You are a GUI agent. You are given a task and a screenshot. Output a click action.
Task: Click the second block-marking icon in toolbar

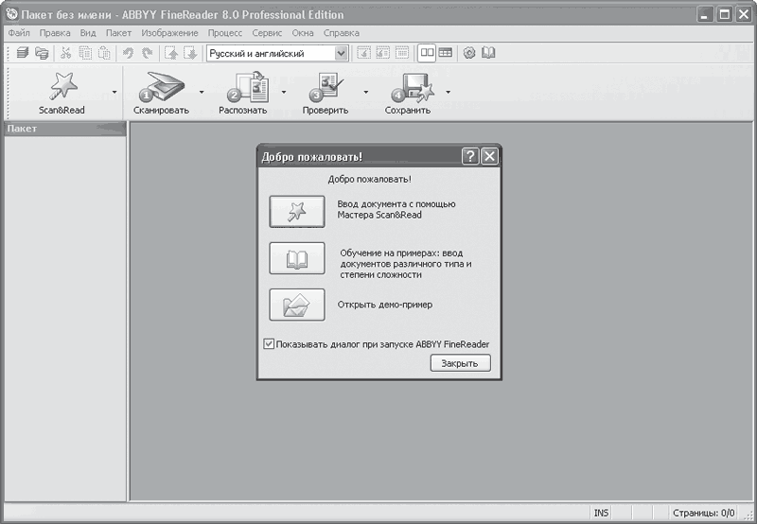coord(383,53)
